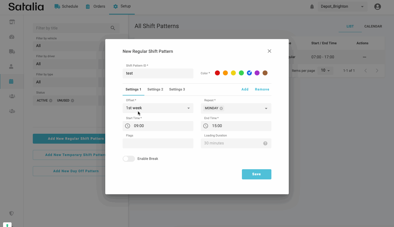Remove the MONDAY chip from Repeat
The image size is (394, 227).
pyautogui.click(x=221, y=108)
